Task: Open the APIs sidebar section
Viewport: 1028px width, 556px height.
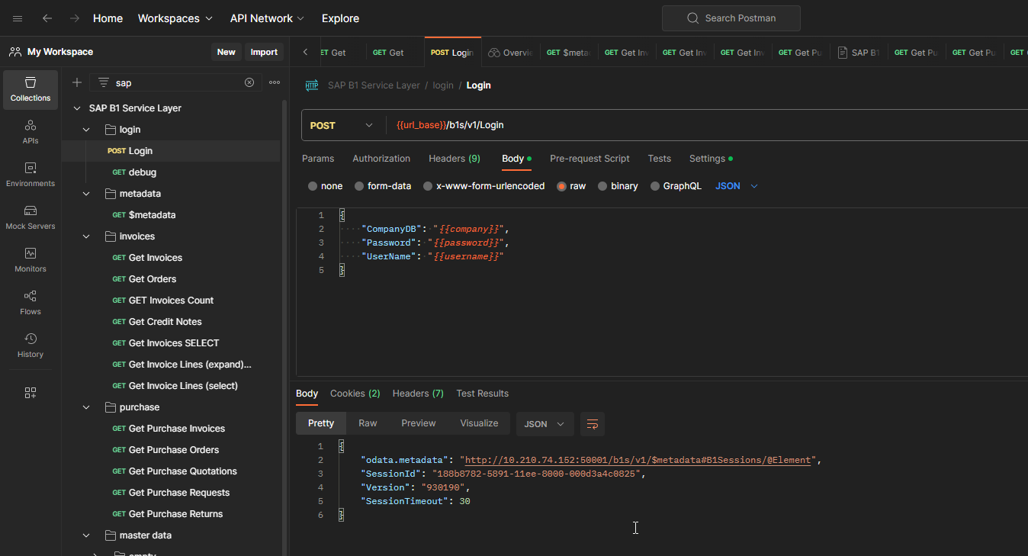Action: pos(31,133)
